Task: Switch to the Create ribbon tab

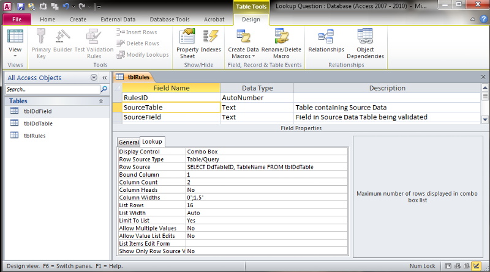Action: 78,20
